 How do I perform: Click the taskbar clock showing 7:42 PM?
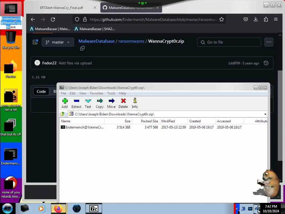tap(271, 208)
